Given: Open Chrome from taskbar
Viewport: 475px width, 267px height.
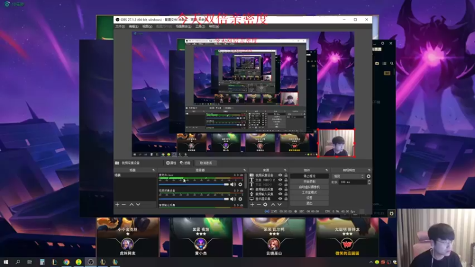Looking at the screenshot, I should pos(66,262).
